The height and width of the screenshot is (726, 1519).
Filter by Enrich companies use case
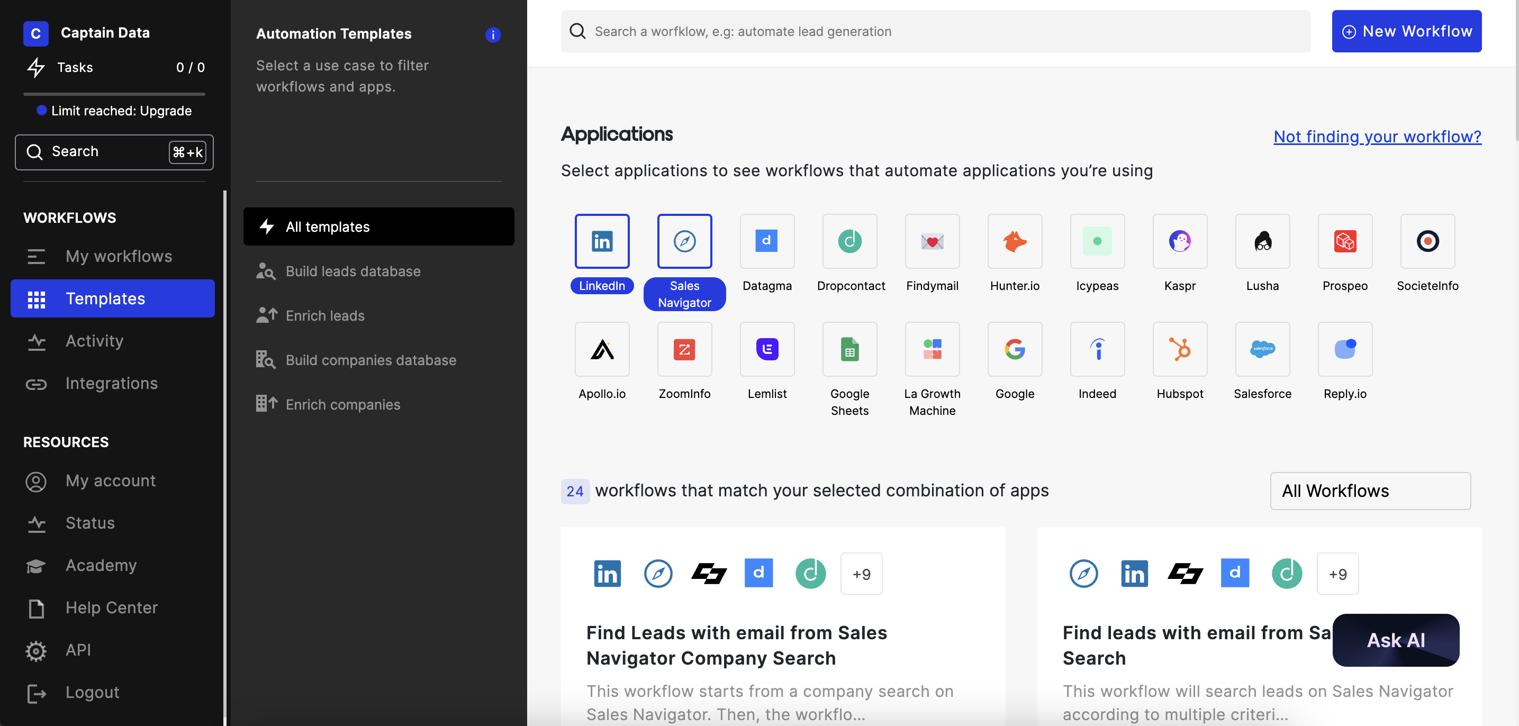pyautogui.click(x=378, y=405)
